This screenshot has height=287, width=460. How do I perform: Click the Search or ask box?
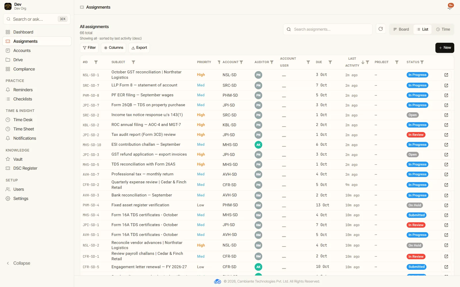[x=37, y=19]
